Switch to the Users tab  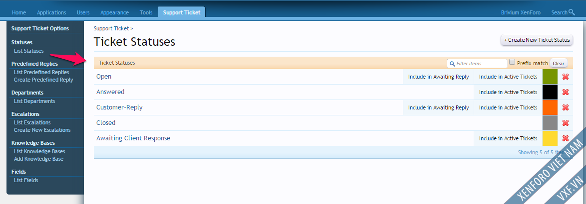coord(83,12)
